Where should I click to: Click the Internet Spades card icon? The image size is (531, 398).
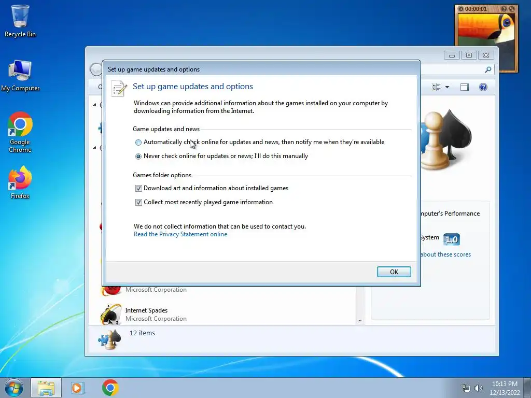(x=110, y=315)
